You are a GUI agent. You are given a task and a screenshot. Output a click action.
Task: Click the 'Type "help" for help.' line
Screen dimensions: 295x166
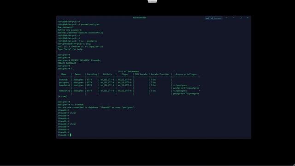[71, 49]
